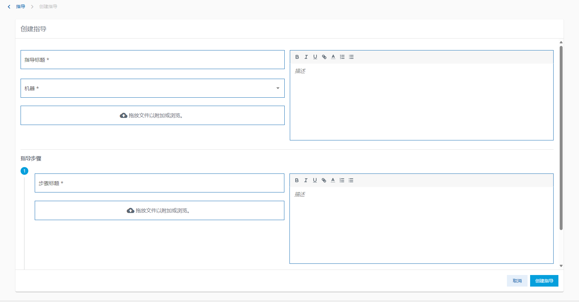Image resolution: width=579 pixels, height=302 pixels.
Task: Click the guide file upload drop area
Action: 152,115
